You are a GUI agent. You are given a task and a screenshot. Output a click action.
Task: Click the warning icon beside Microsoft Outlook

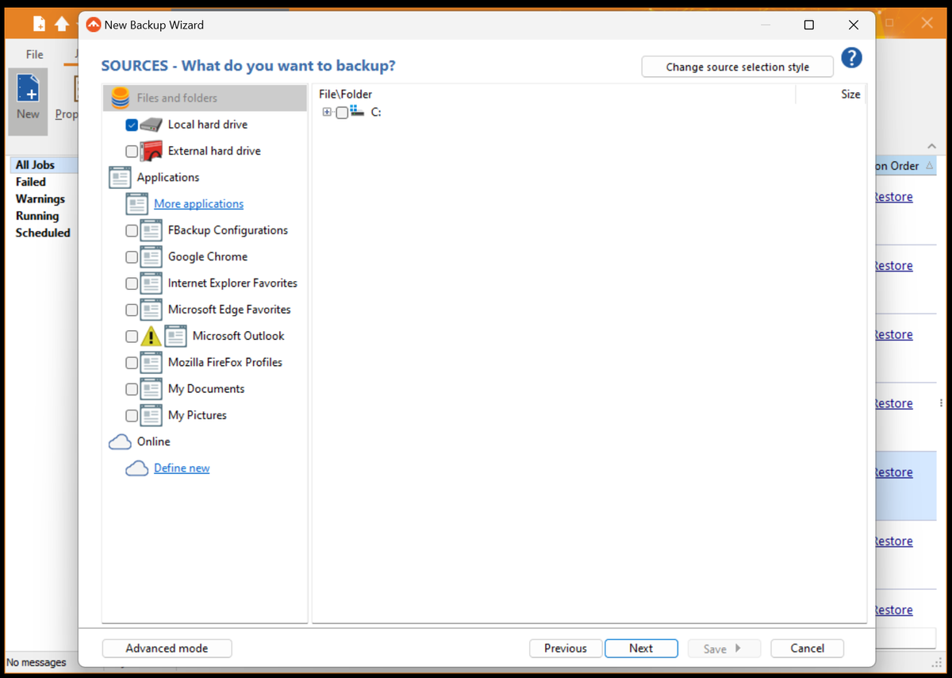[x=151, y=336]
